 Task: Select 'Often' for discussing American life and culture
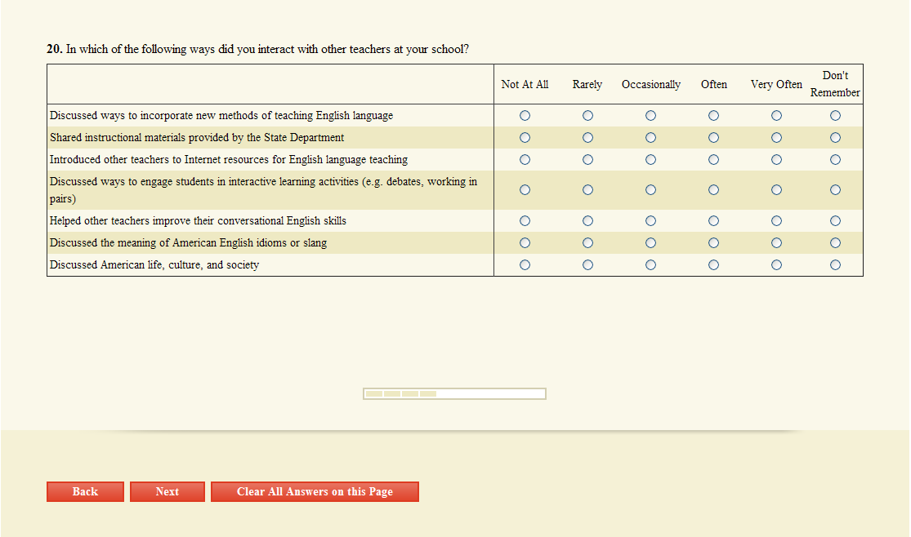tap(713, 265)
